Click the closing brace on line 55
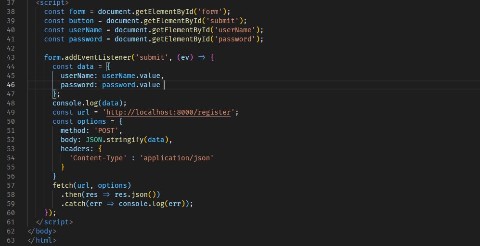 pos(63,167)
